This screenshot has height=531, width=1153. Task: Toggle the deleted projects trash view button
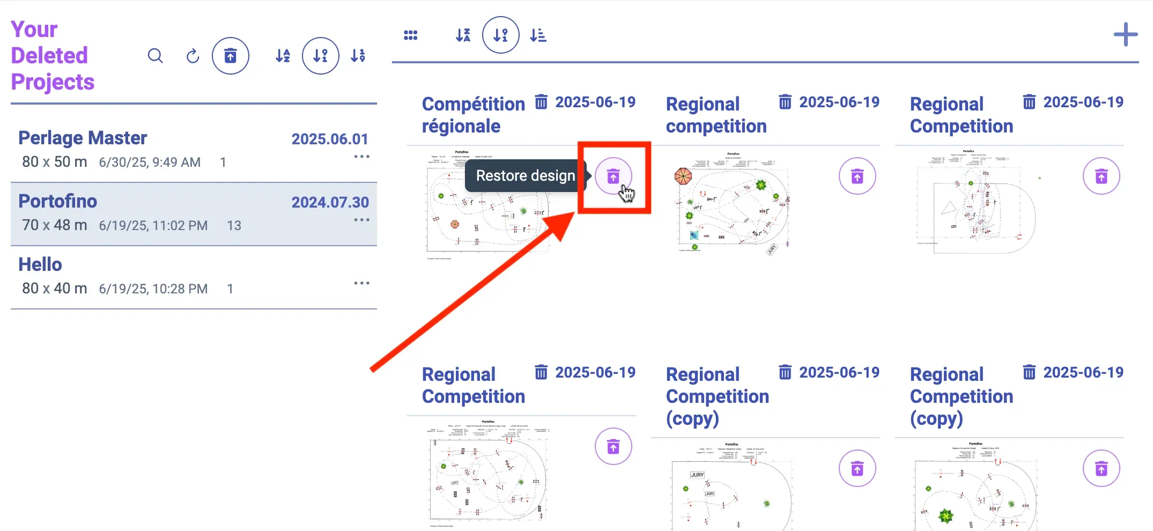click(x=230, y=56)
